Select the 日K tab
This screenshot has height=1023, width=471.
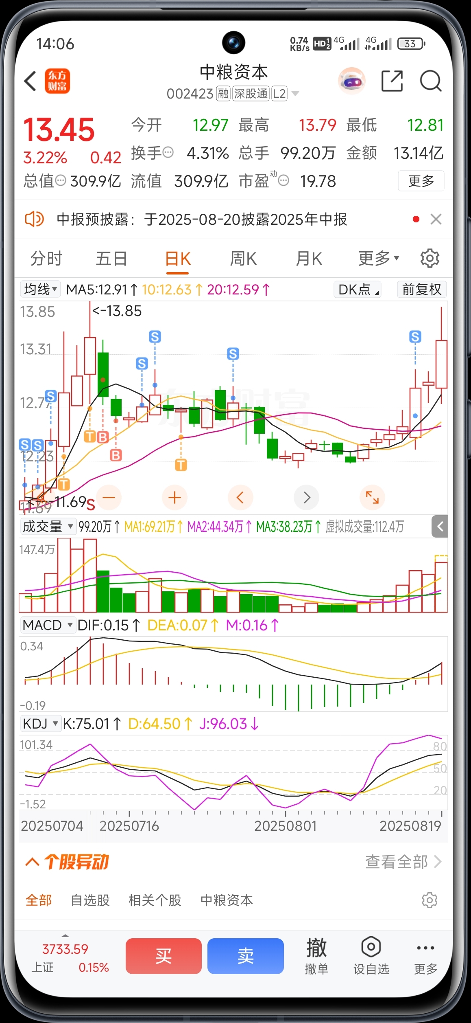click(x=178, y=259)
